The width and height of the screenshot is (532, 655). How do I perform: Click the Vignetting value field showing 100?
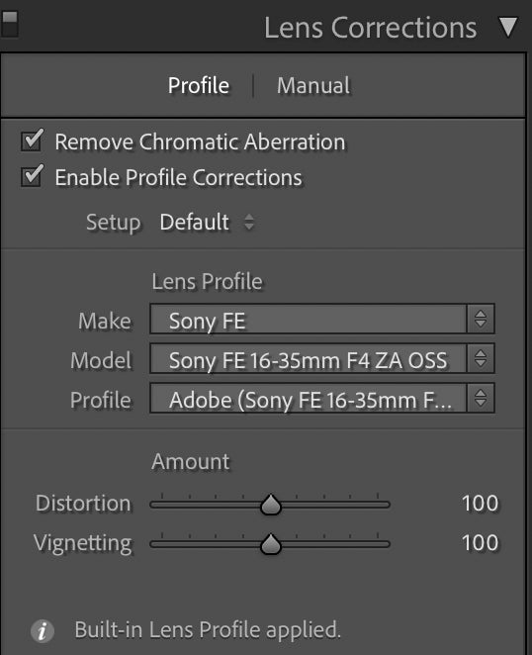click(x=481, y=543)
